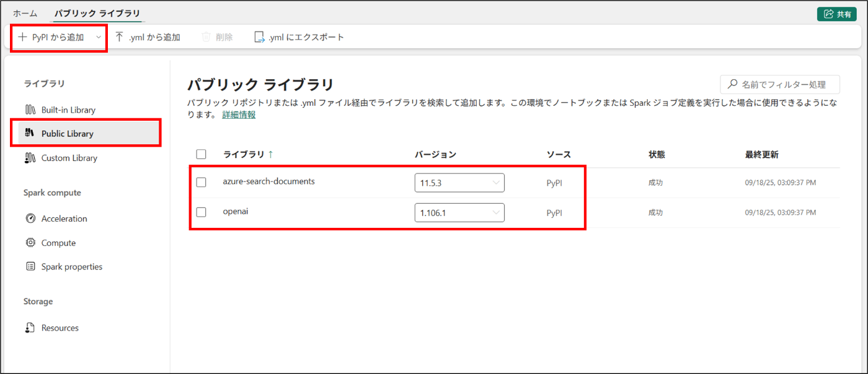Screen dimensions: 868x374
Task: Open version dropdown showing 11.5.3
Action: [x=459, y=183]
